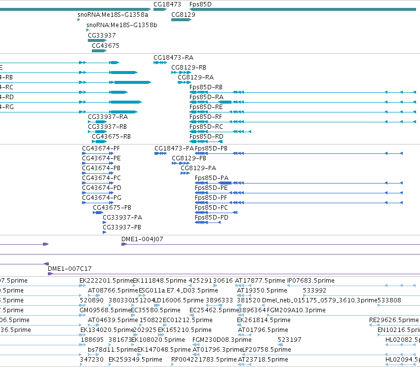Viewport: 420px width, 367px height.
Task: Select the AT08766.5prime EST label
Action: [113, 291]
